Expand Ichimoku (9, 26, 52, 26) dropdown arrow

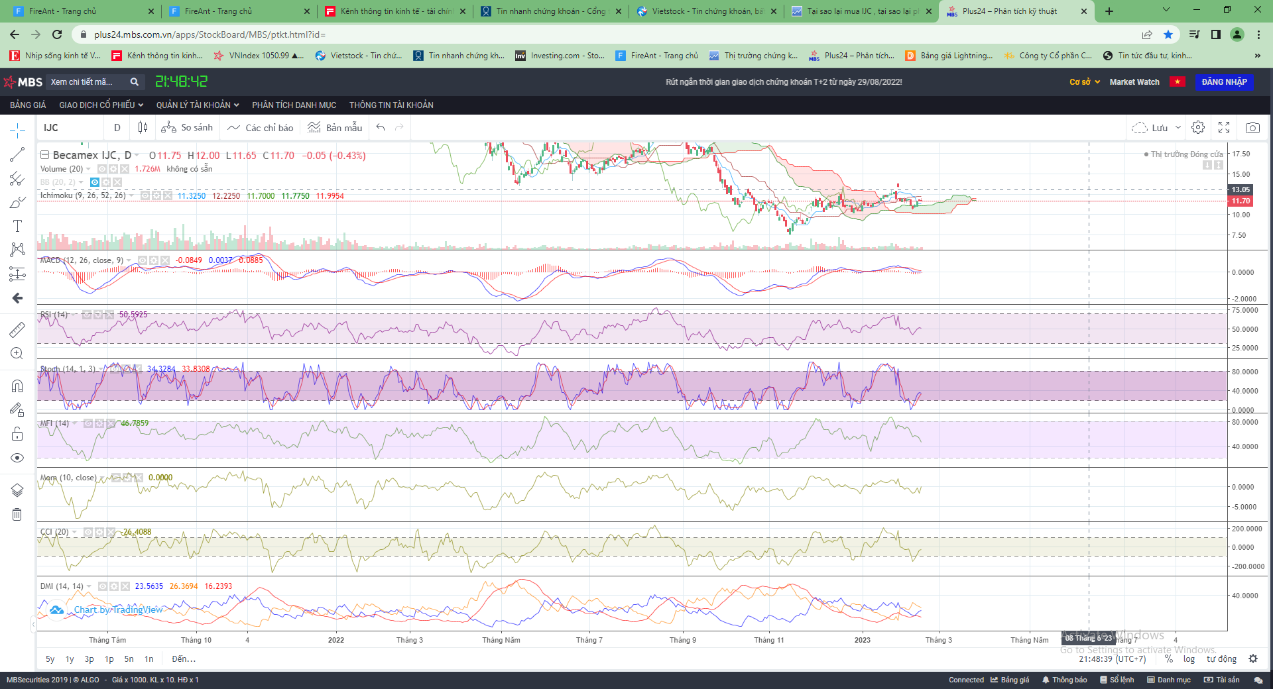pos(131,195)
